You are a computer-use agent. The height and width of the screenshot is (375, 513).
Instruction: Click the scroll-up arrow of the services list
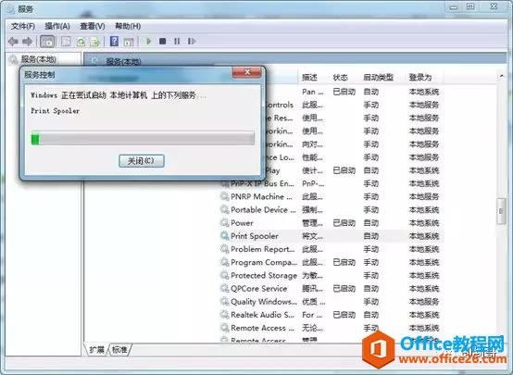click(x=501, y=77)
